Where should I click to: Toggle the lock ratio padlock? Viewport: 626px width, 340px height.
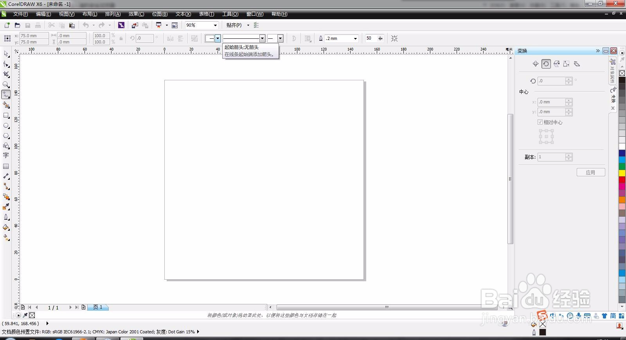[x=121, y=38]
